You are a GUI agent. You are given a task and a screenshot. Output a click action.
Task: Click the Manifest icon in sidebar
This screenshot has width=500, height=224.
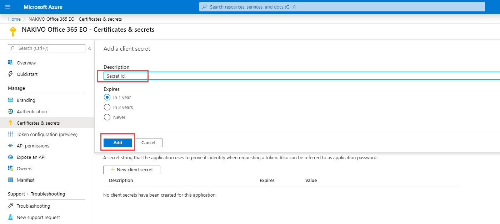tap(10, 180)
